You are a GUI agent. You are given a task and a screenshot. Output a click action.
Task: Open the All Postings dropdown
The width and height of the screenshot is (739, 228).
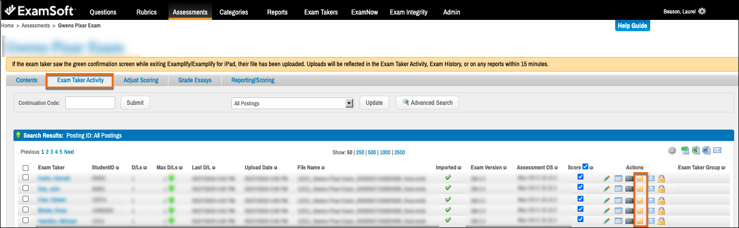pyautogui.click(x=292, y=103)
